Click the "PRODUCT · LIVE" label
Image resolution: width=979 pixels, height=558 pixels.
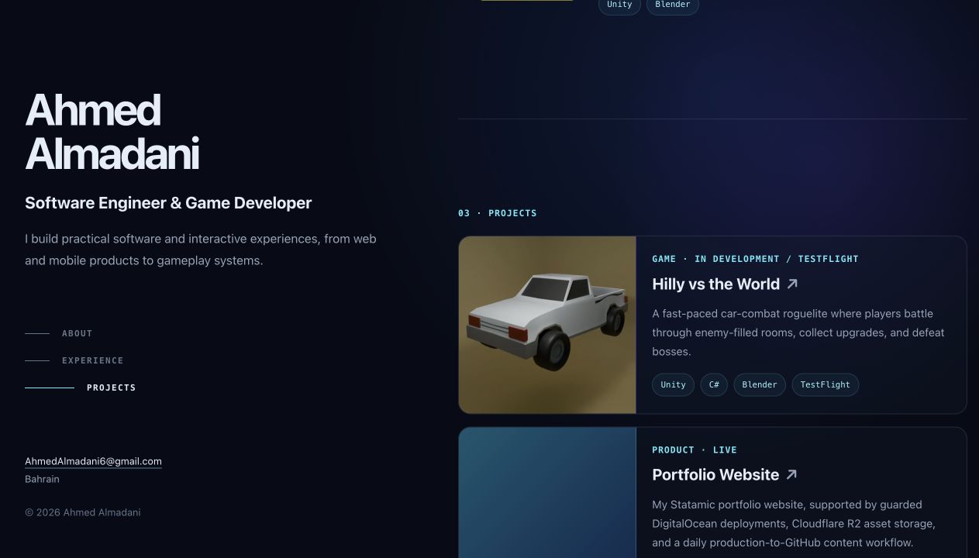tap(695, 449)
